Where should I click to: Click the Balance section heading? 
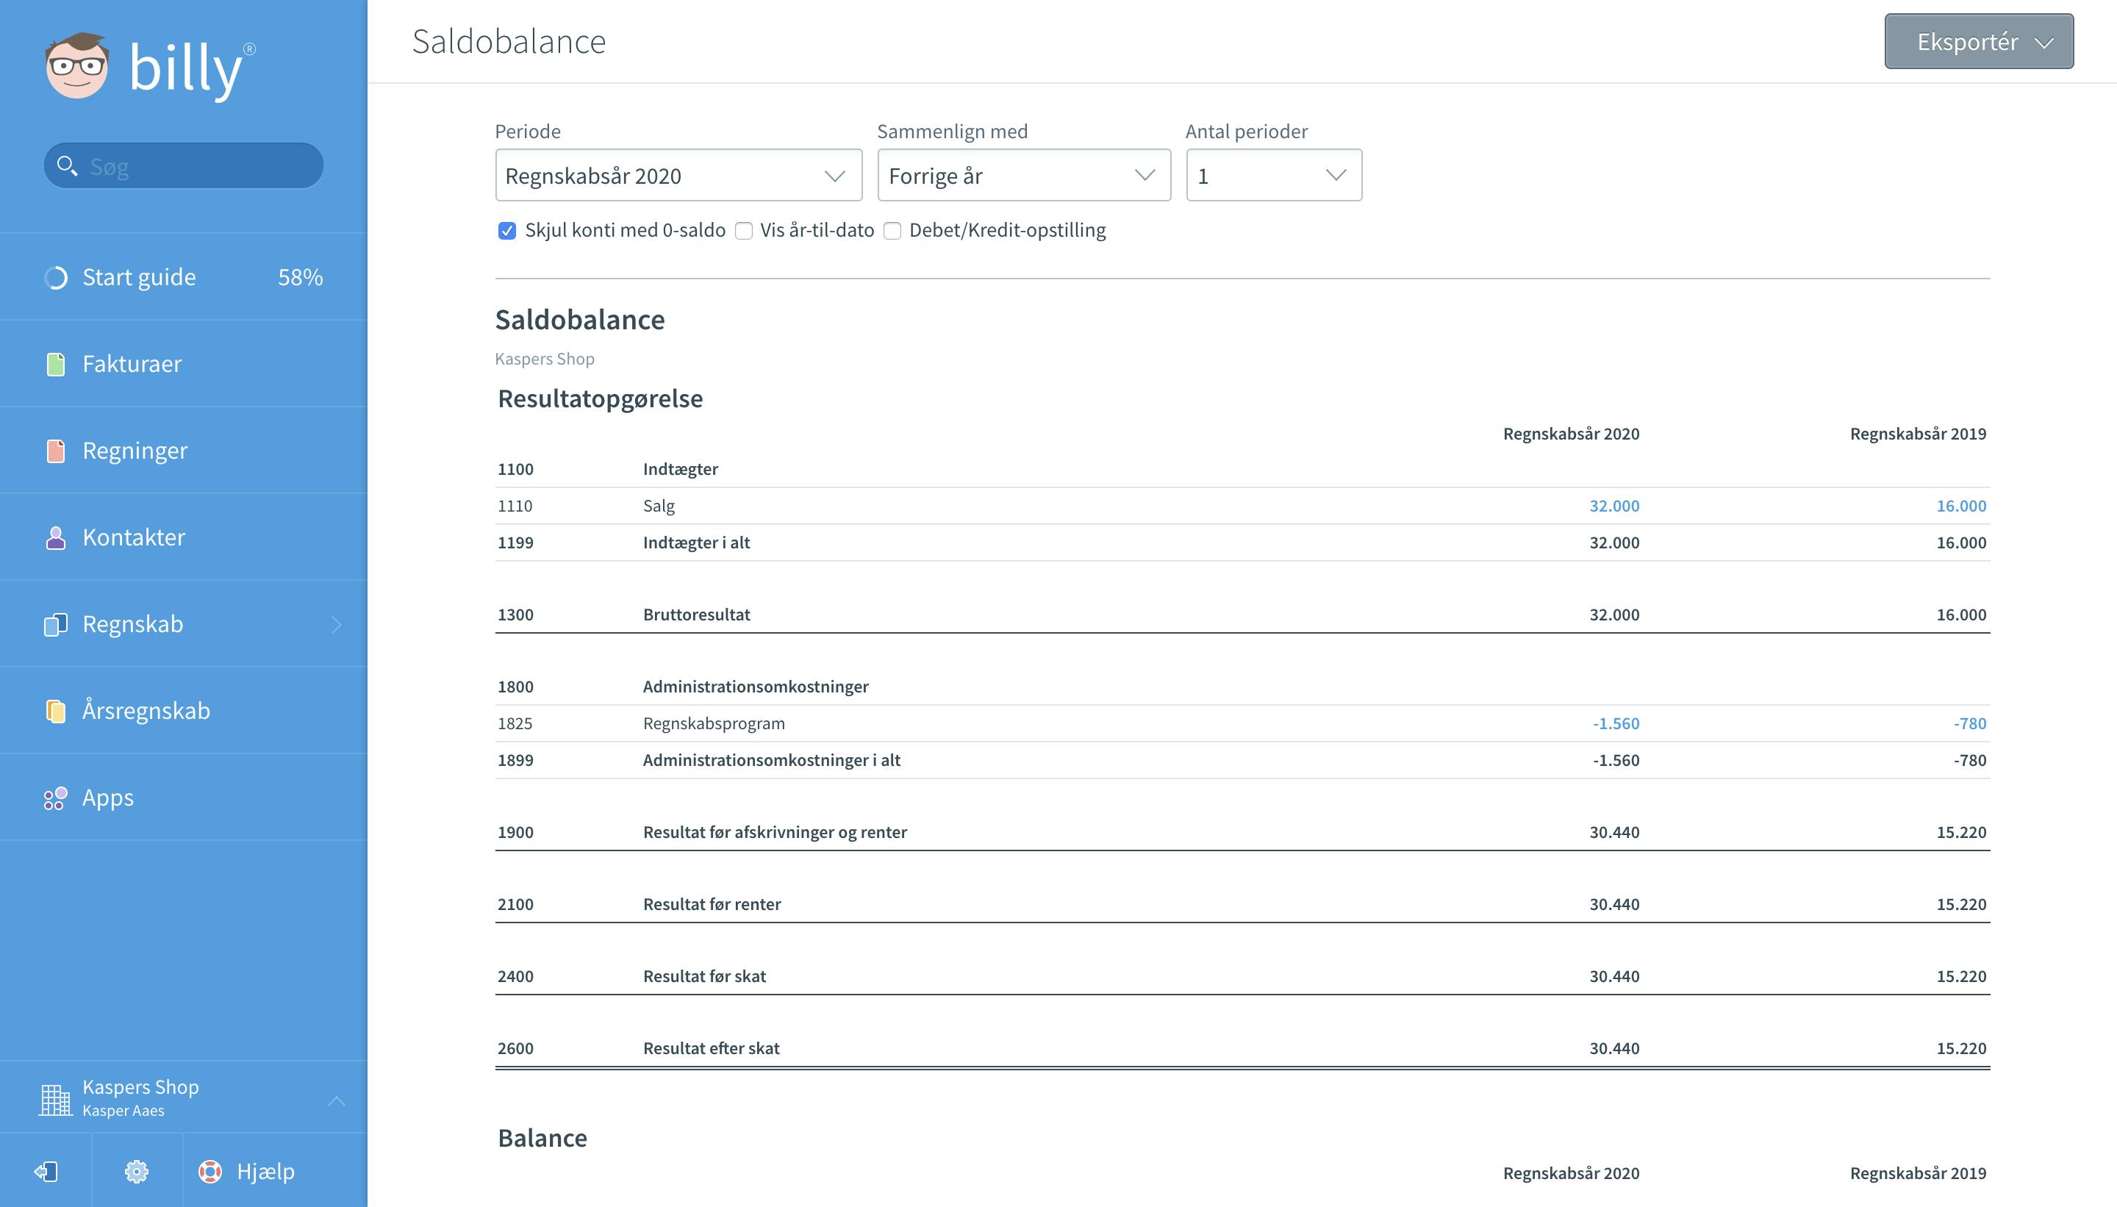click(x=542, y=1138)
